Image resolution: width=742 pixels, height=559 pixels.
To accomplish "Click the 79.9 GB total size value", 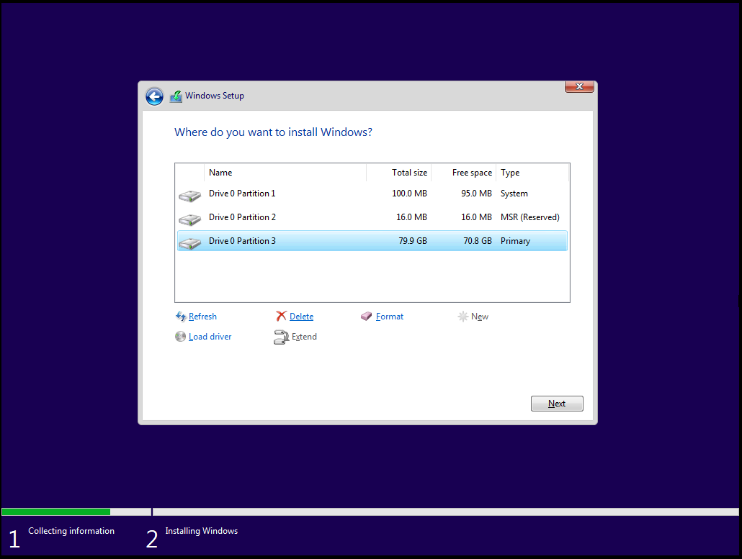I will (x=413, y=241).
